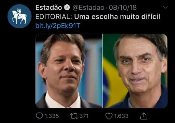Image resolution: width=175 pixels, height=123 pixels.
Task: Tap the share upload icon
Action: (144, 116)
